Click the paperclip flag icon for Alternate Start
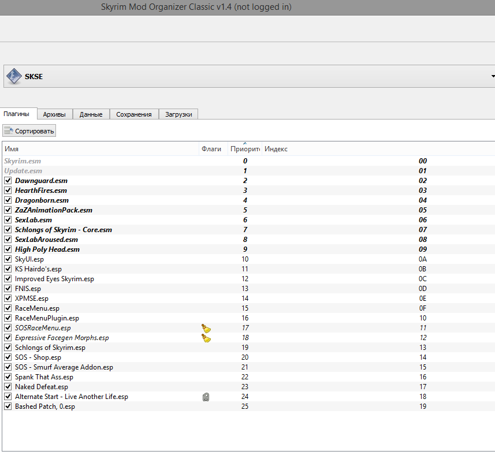 click(x=206, y=397)
